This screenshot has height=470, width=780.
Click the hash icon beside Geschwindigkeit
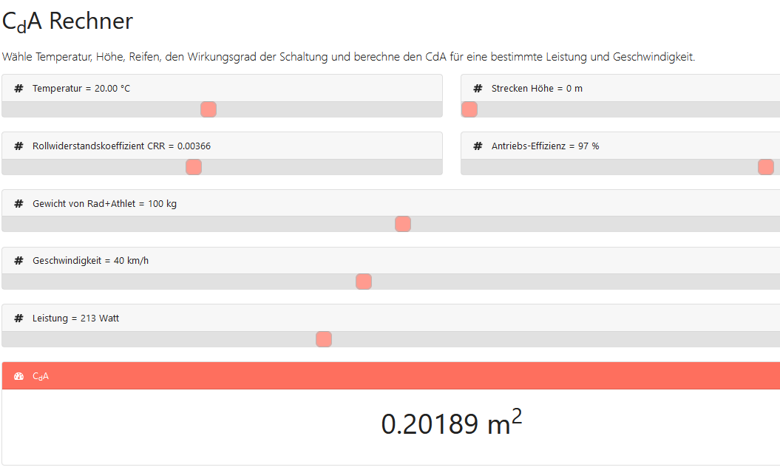tap(18, 261)
